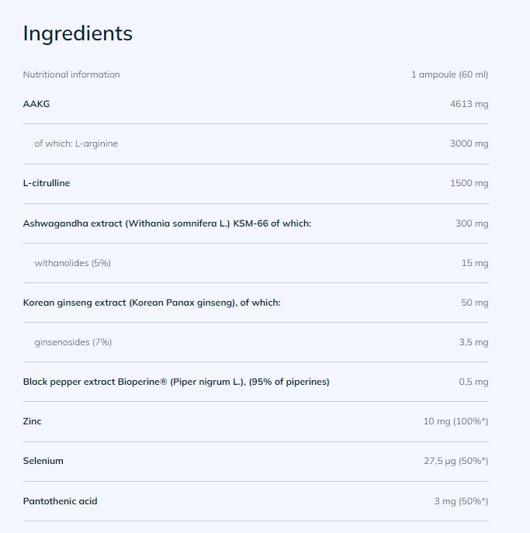Click the ginsenosides (7%) sub-row label

74,342
